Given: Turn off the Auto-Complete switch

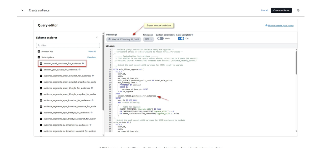Looking at the screenshot, I should coord(181,39).
